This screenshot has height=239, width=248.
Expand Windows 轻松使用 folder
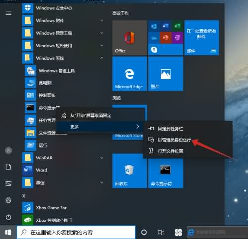pos(102,45)
